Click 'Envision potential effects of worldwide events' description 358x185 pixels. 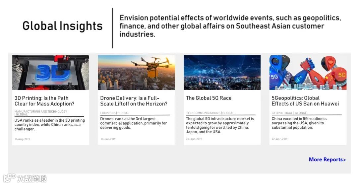[x=230, y=26]
